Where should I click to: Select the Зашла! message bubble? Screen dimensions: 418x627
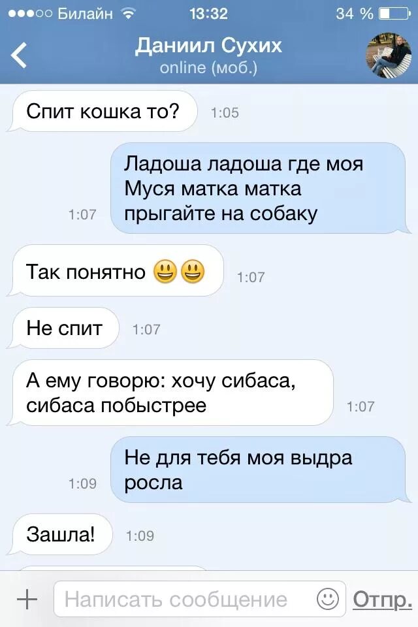coord(59,534)
